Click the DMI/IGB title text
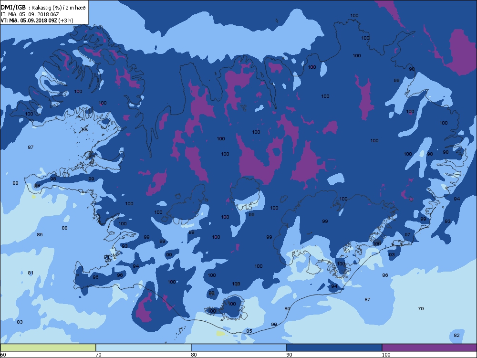Screen dimensions: 477x358 [x=13, y=7]
